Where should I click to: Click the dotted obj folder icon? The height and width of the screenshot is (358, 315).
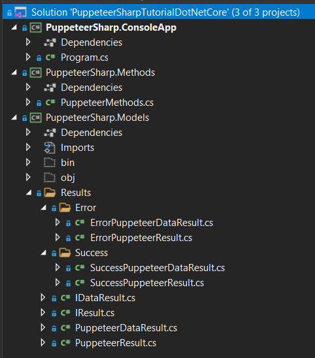pyautogui.click(x=50, y=178)
